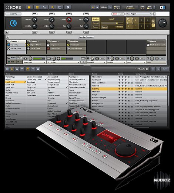This screenshot has width=174, height=193.
Task: Select the Assign mode button
Action: (x=96, y=27)
